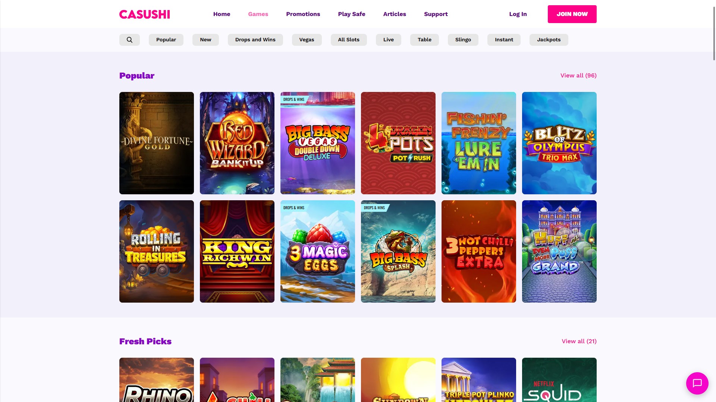Open Support page
The height and width of the screenshot is (402, 716).
(x=436, y=14)
